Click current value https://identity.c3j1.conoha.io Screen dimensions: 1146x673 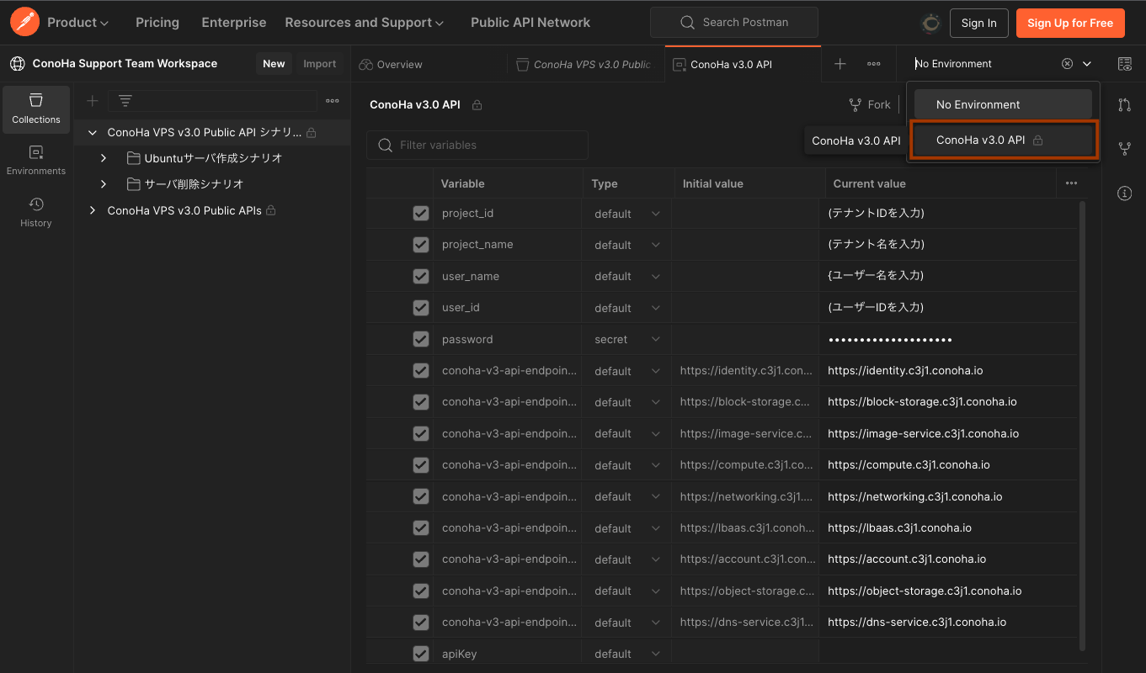[x=905, y=370]
